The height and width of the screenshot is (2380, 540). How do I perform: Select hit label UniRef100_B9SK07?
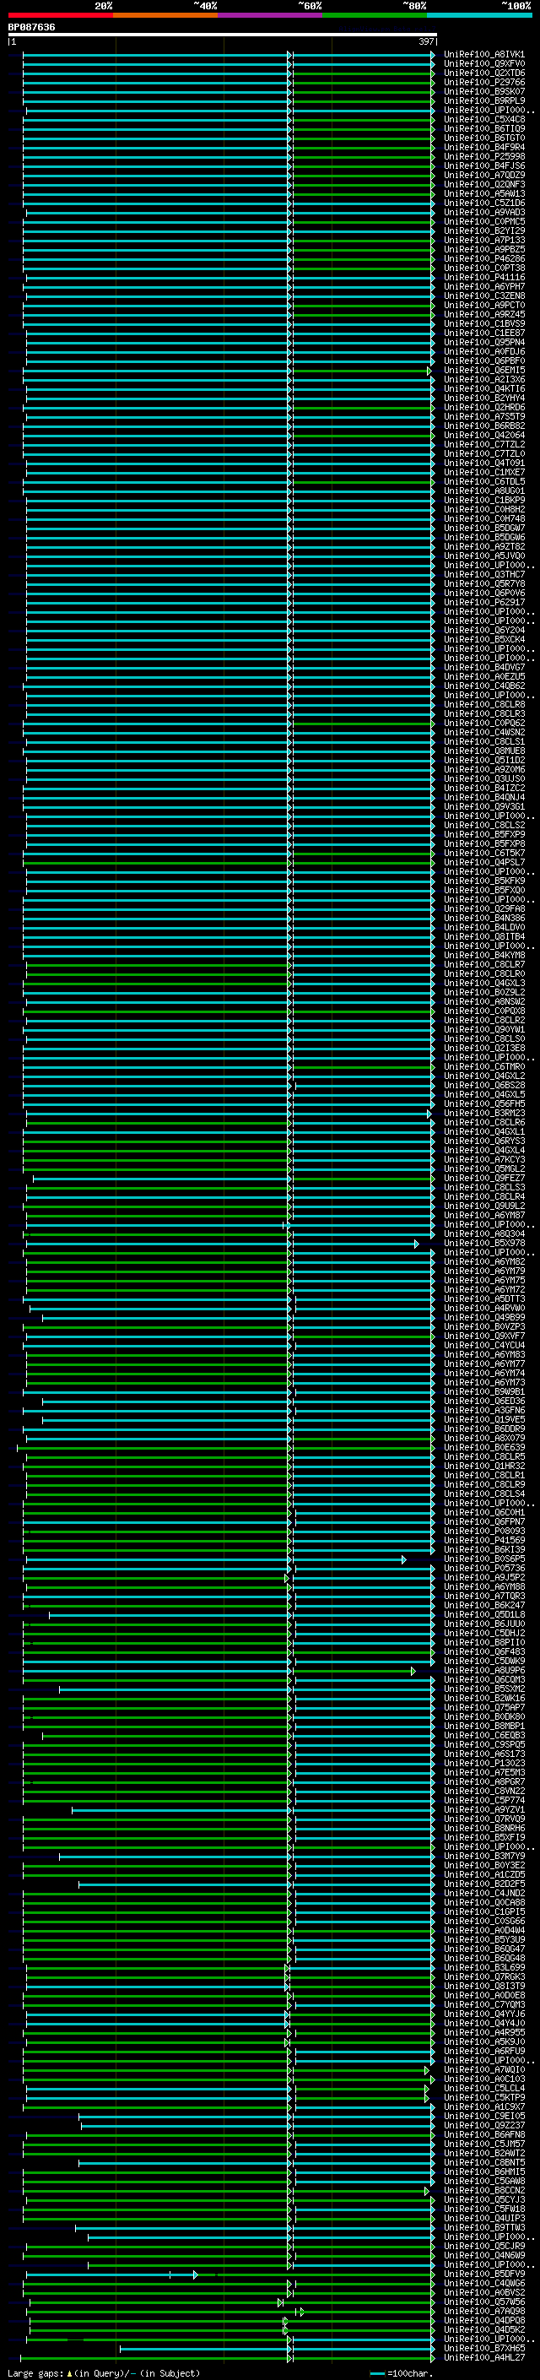pos(484,91)
